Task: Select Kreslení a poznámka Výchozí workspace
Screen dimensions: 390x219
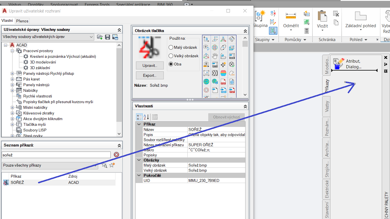Action: pyautogui.click(x=63, y=56)
